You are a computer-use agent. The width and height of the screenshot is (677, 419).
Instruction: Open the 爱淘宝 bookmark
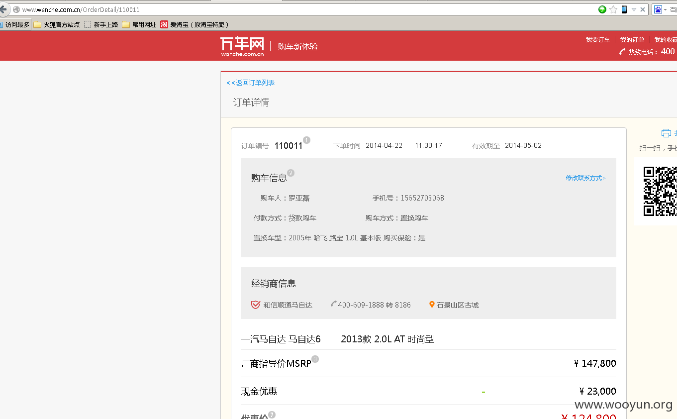tap(194, 24)
